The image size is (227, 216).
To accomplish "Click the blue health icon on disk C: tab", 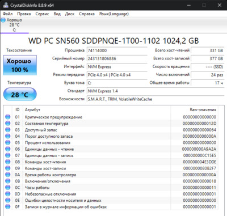I will point(3,20).
